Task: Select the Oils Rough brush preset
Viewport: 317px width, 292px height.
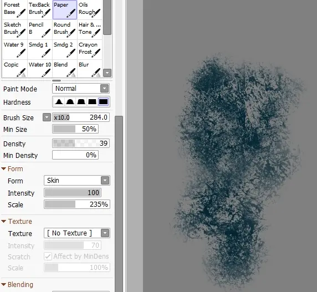Action: point(90,9)
